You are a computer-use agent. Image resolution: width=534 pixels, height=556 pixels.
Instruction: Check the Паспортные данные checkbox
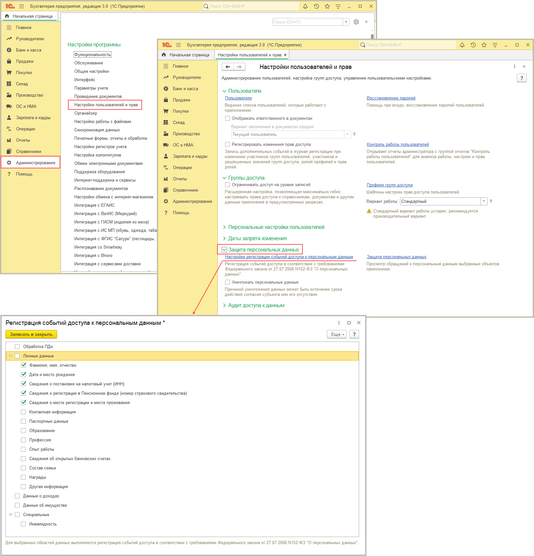click(24, 421)
